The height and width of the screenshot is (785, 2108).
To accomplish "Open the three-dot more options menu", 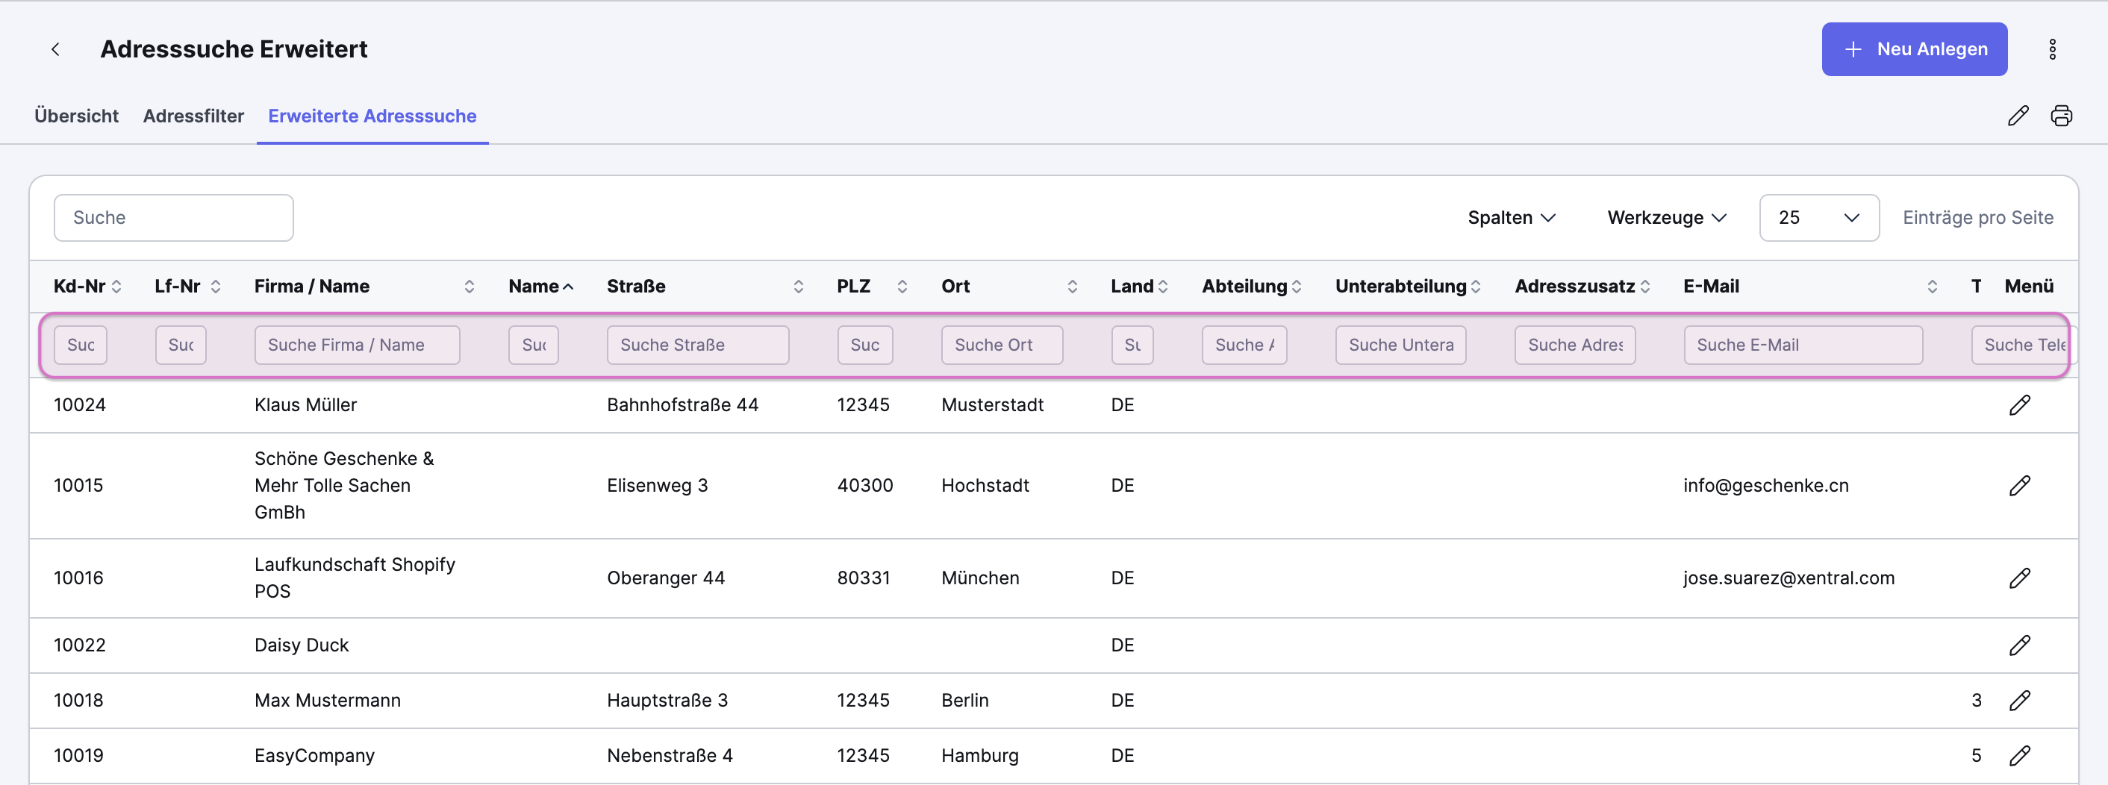I will point(2051,49).
